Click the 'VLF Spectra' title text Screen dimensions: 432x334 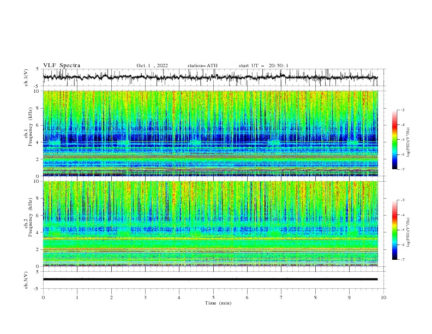pos(62,65)
